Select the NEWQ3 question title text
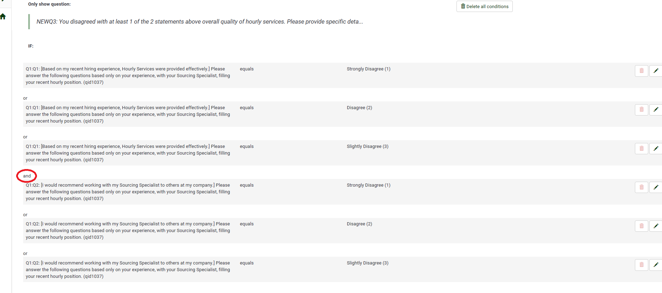The width and height of the screenshot is (662, 293). (200, 21)
